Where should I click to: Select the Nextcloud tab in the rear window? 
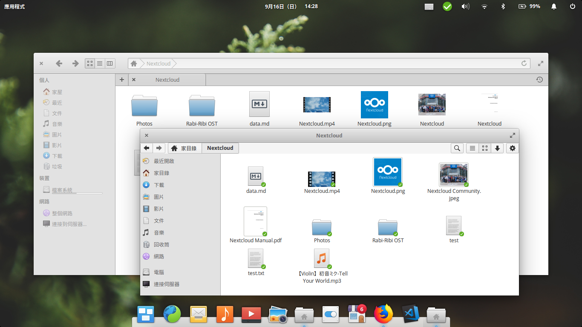(167, 80)
